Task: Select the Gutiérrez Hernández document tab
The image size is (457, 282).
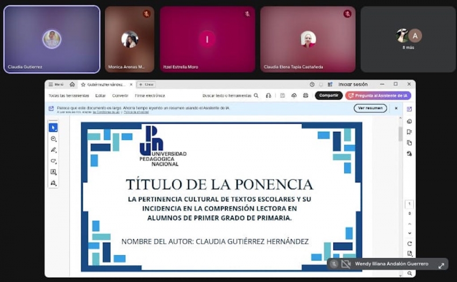Action: coord(106,84)
